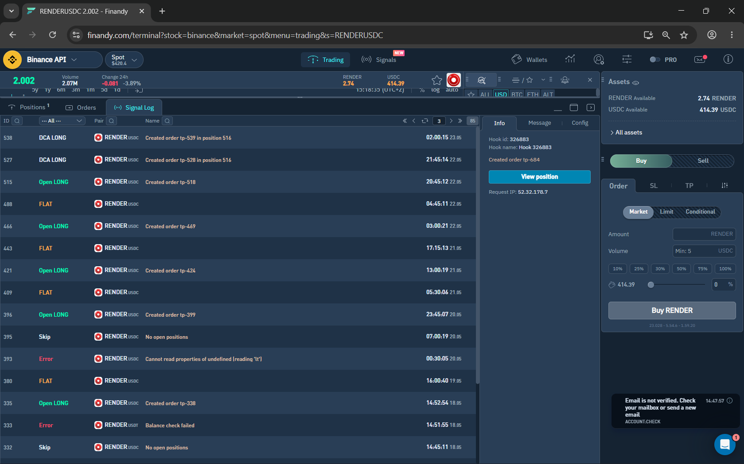Add RENDERUSDC to favorites with star icon
Image resolution: width=744 pixels, height=464 pixels.
point(437,80)
